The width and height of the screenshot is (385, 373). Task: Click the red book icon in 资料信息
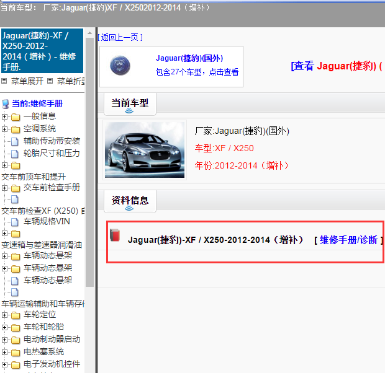[115, 235]
